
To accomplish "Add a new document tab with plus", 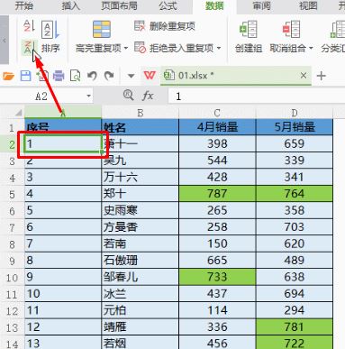I will (x=322, y=76).
